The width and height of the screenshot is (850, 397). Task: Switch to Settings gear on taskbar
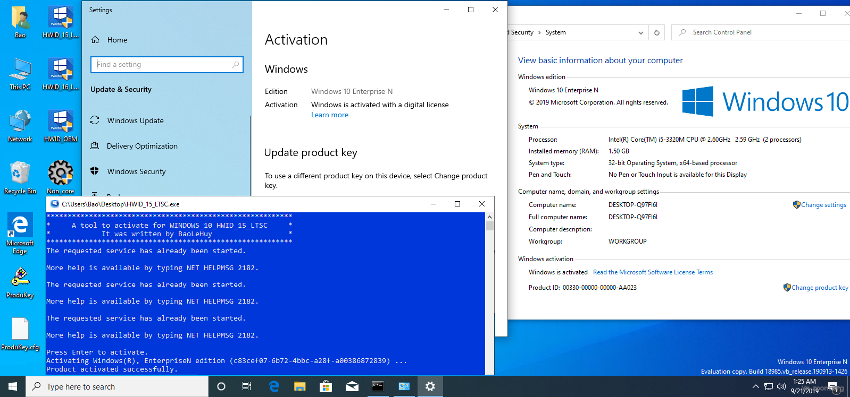pyautogui.click(x=430, y=386)
